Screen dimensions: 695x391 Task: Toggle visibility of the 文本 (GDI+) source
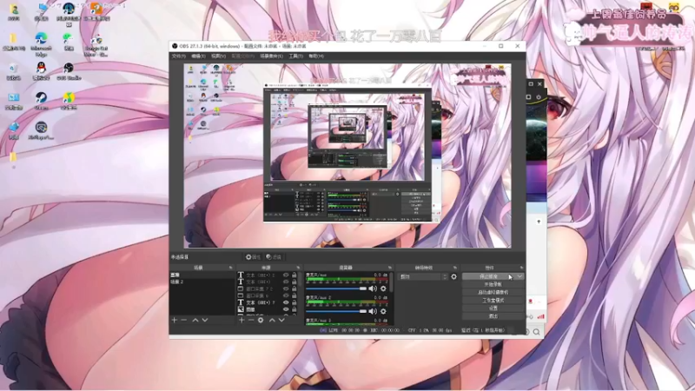point(286,282)
